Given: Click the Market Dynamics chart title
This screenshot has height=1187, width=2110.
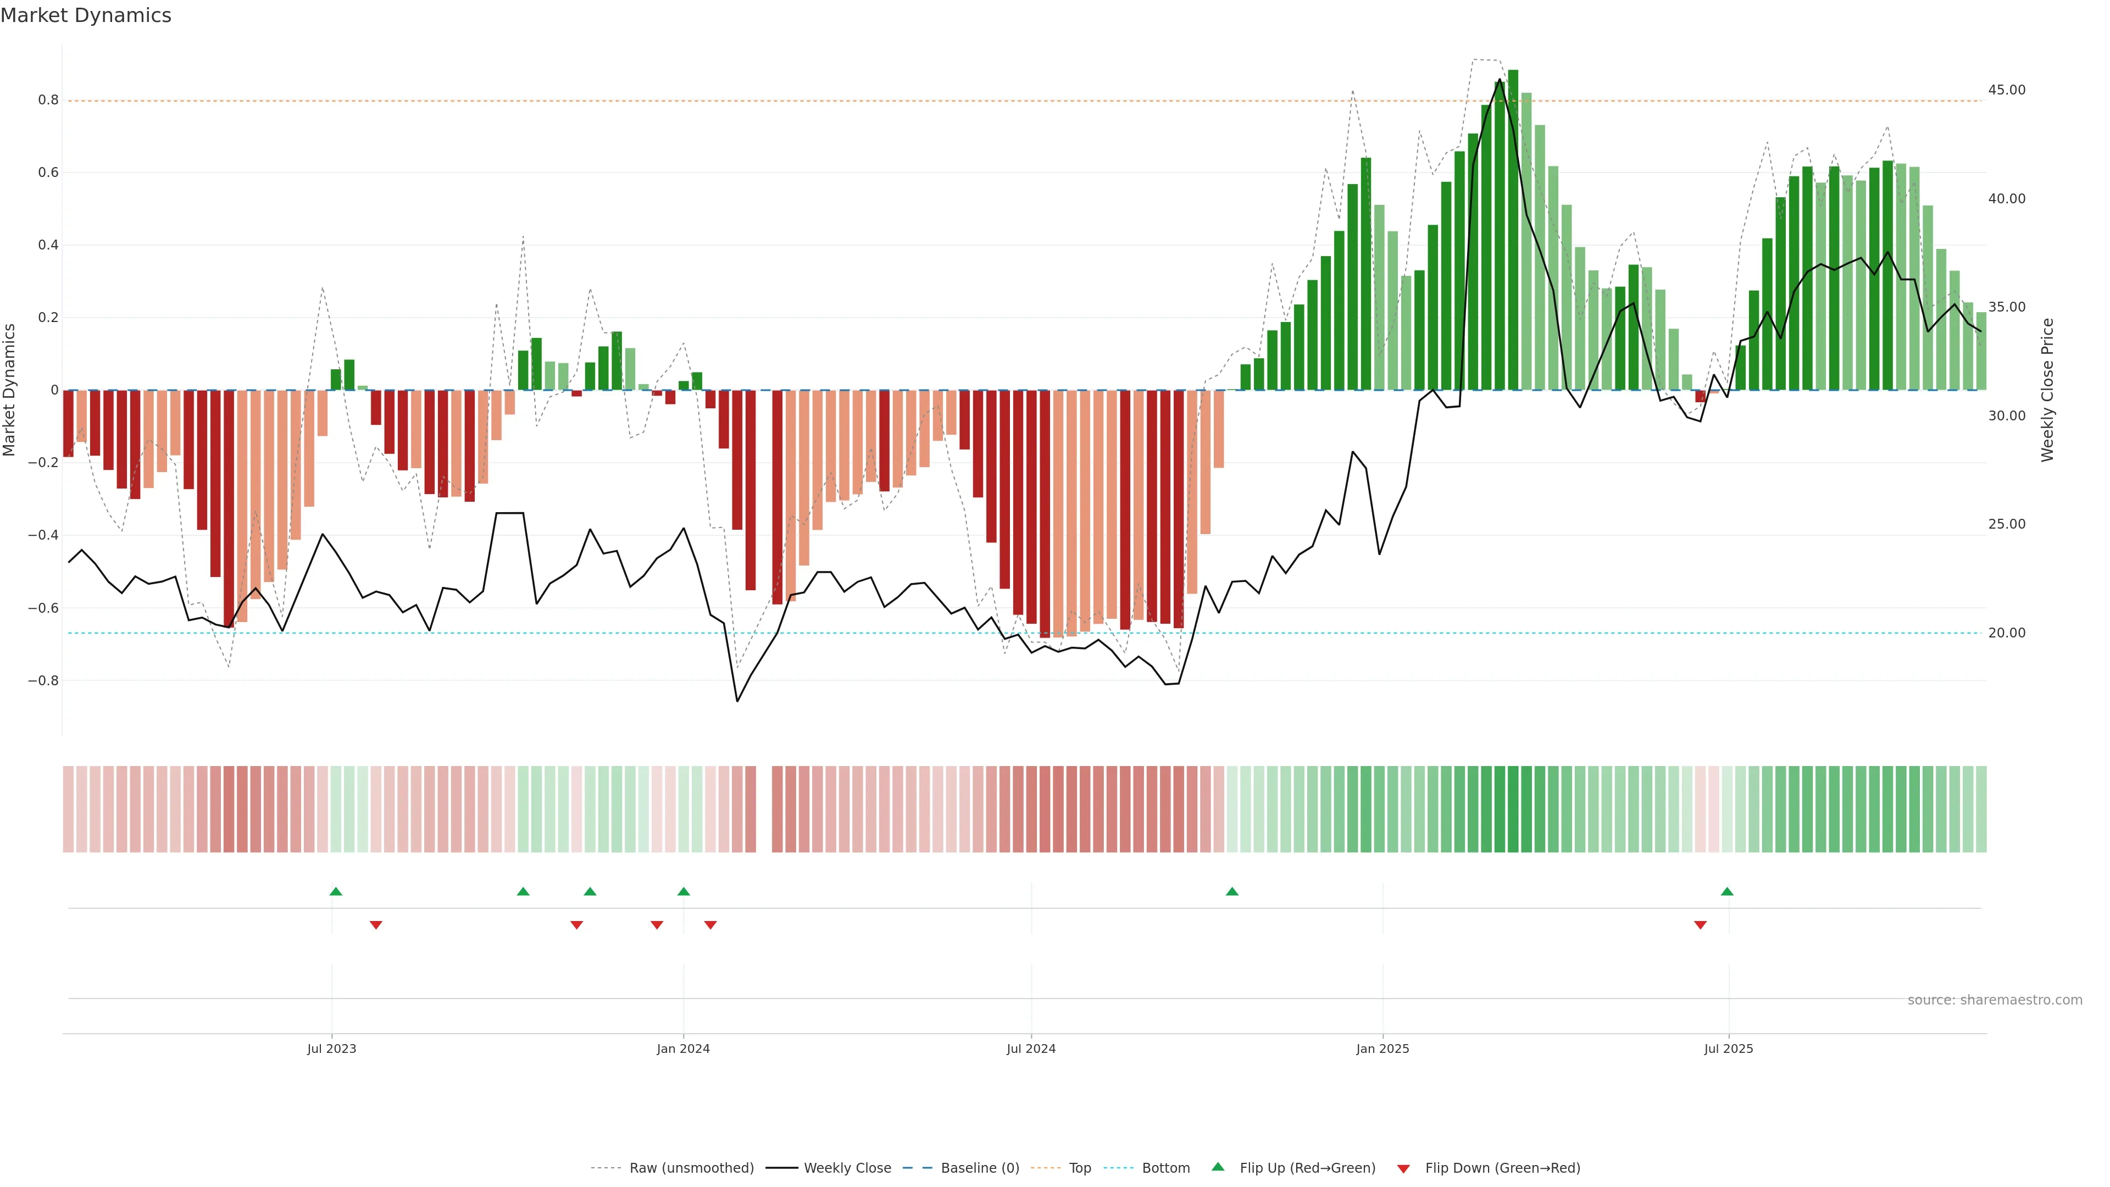Looking at the screenshot, I should pyautogui.click(x=86, y=15).
